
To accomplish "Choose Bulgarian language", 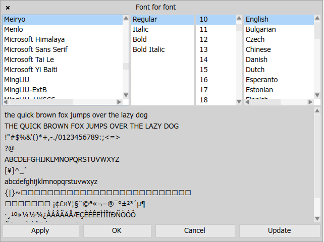I will tap(279, 29).
